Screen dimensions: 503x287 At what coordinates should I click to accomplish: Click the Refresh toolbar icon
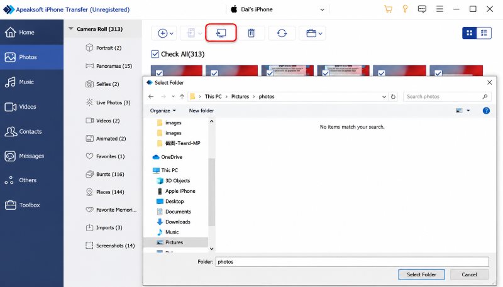point(282,33)
